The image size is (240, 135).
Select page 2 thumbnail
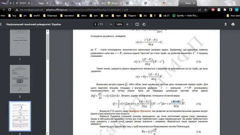pyautogui.click(x=20, y=79)
